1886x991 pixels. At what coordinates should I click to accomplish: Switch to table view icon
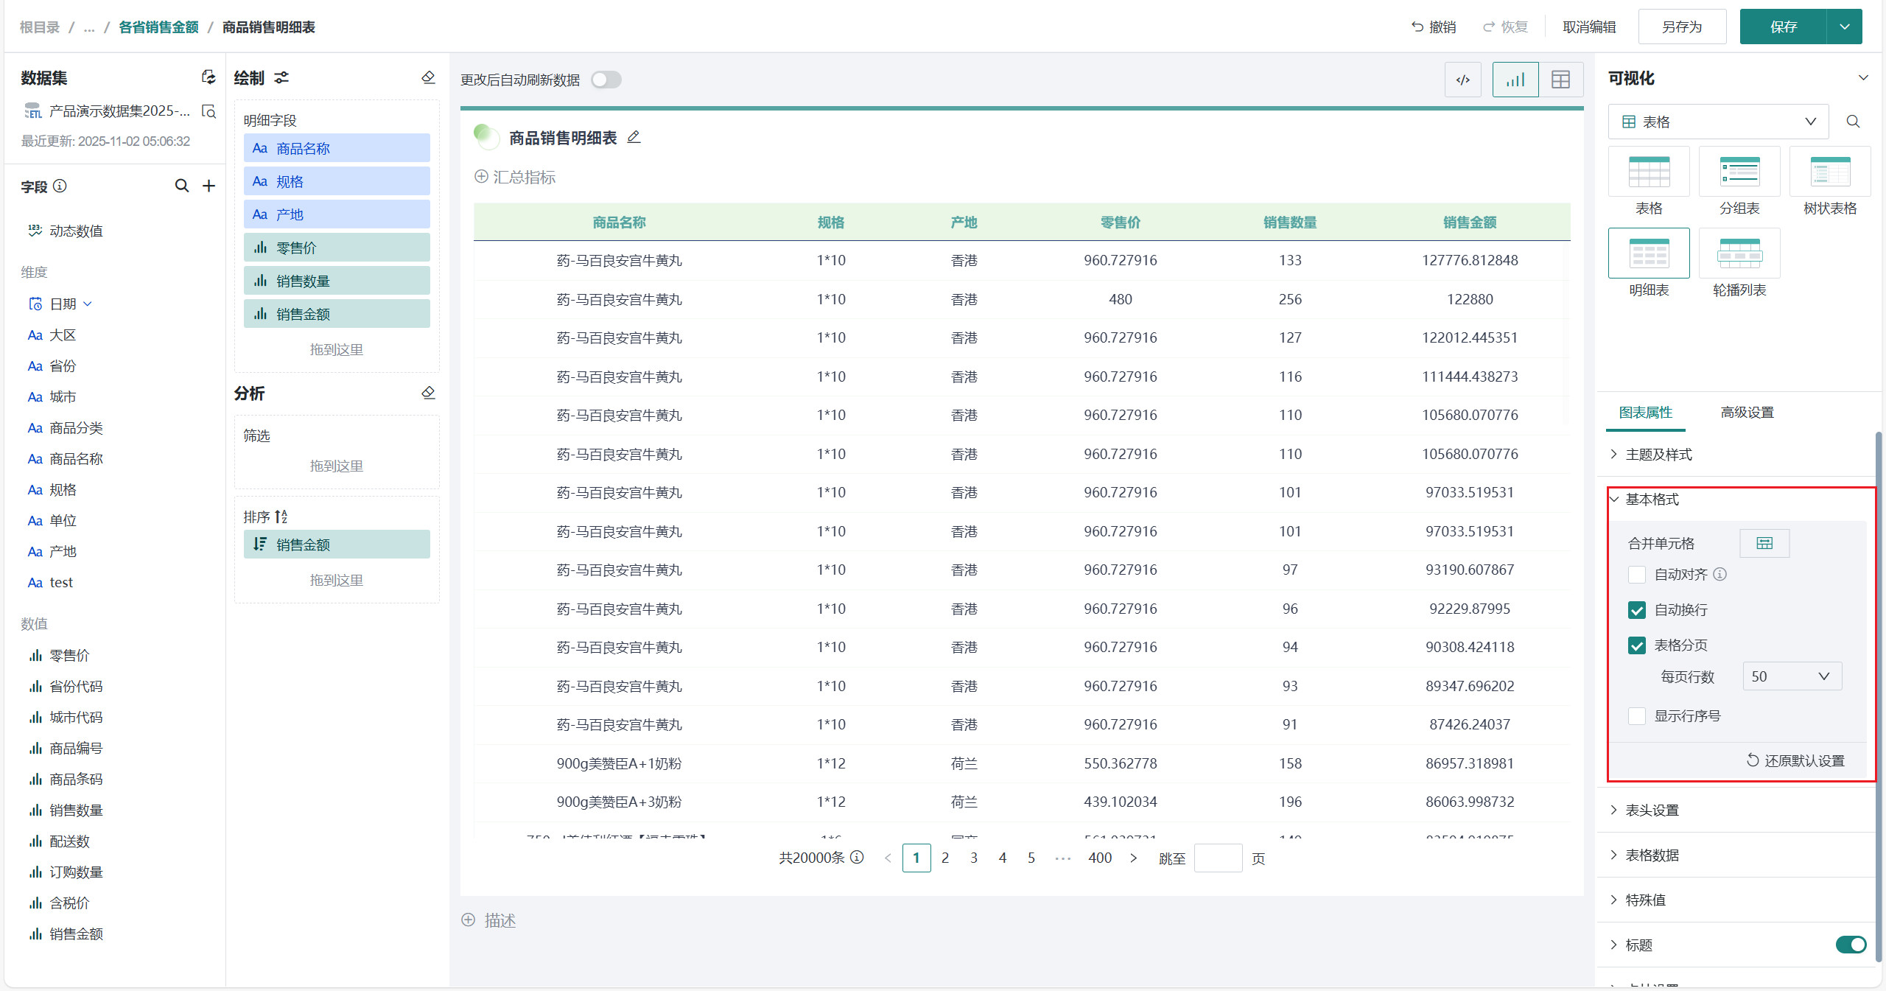point(1560,80)
